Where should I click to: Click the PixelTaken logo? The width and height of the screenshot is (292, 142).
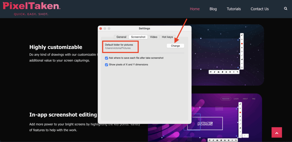tap(31, 8)
